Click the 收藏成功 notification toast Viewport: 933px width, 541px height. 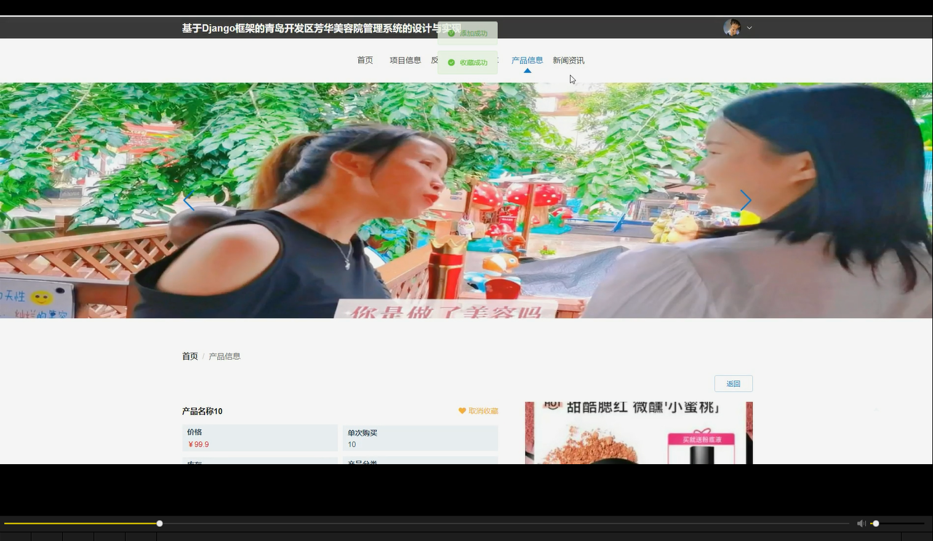(x=468, y=63)
